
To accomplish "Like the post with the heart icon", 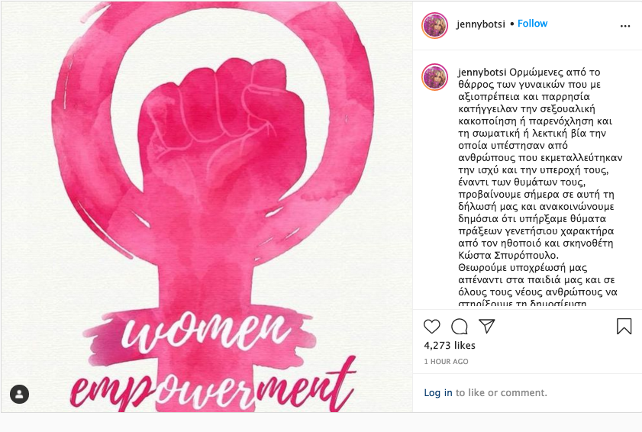I will coord(431,327).
